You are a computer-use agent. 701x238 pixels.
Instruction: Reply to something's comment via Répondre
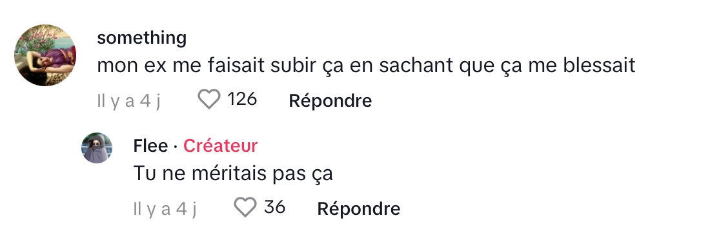[330, 101]
